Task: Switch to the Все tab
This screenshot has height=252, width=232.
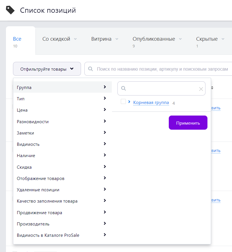Action: 17,39
